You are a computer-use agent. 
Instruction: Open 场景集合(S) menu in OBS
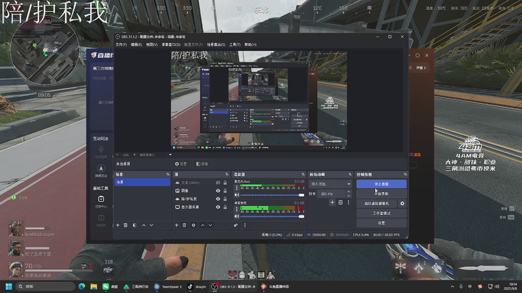coord(216,44)
